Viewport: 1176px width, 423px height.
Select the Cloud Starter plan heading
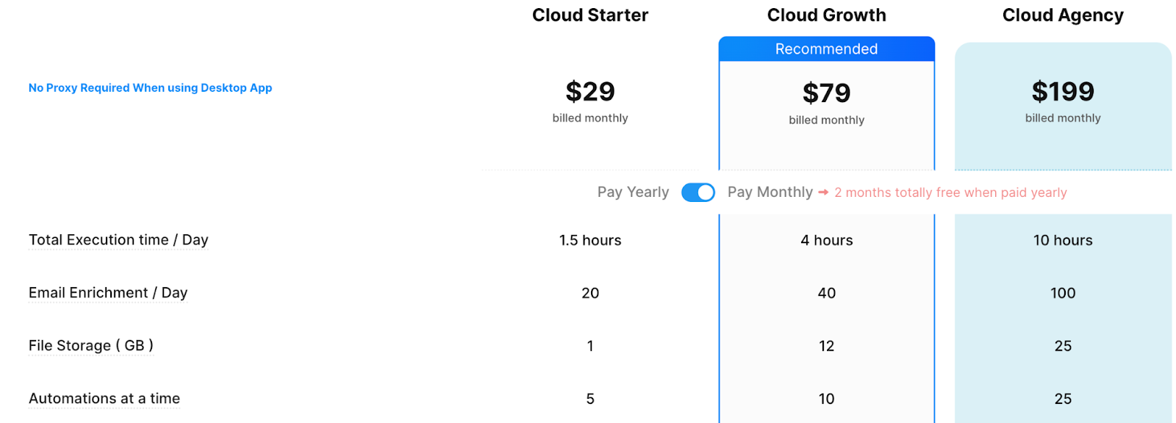589,15
